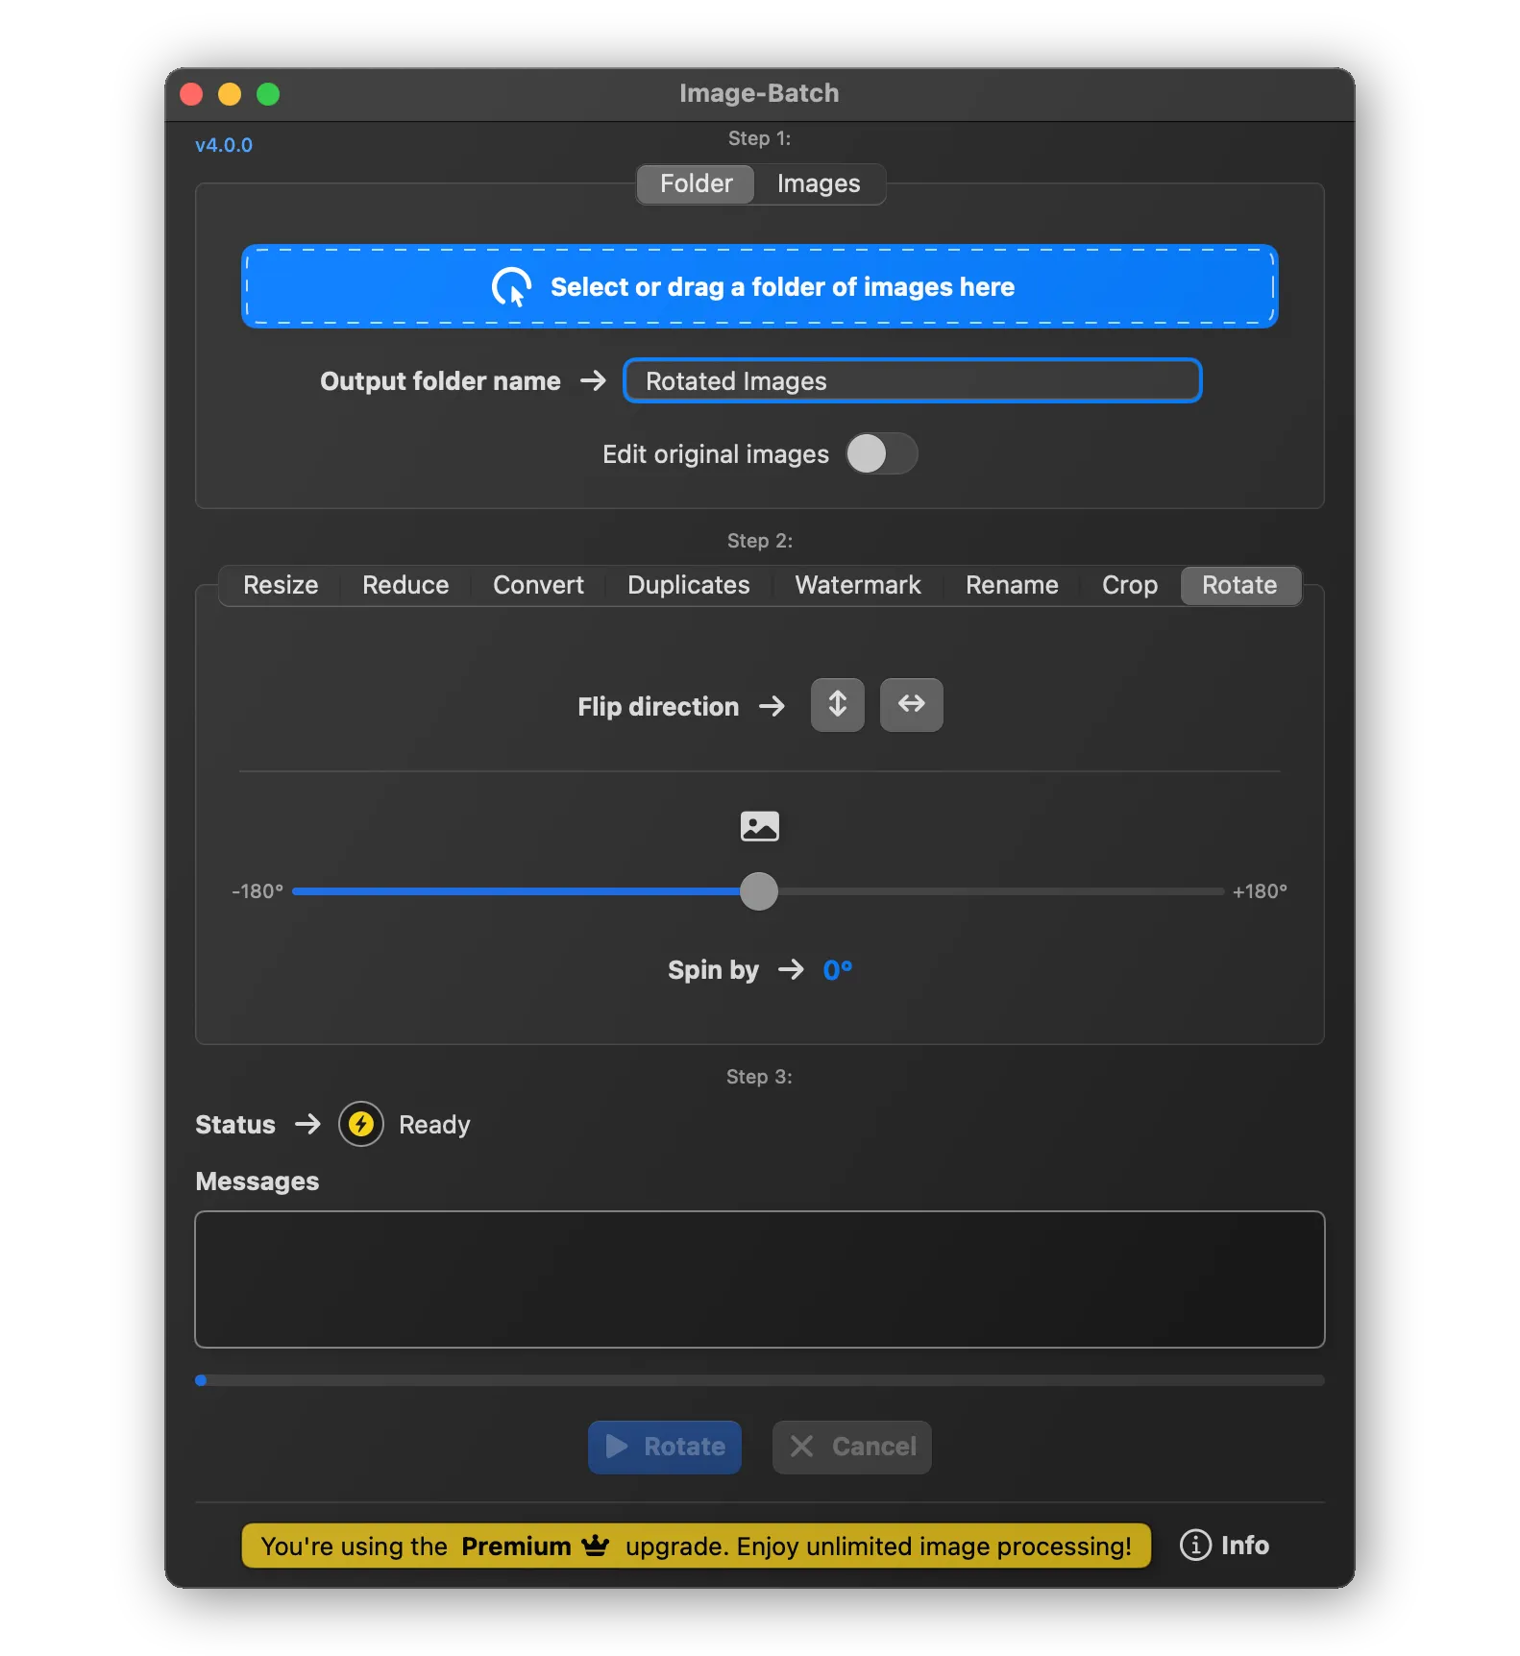The image size is (1520, 1656).
Task: Select the Rotate tab
Action: pyautogui.click(x=1239, y=585)
